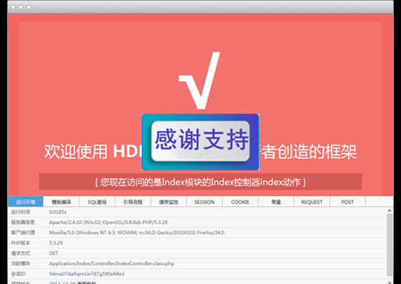
Task: Click the 运行时间 value 0.0185s
Action: point(58,212)
